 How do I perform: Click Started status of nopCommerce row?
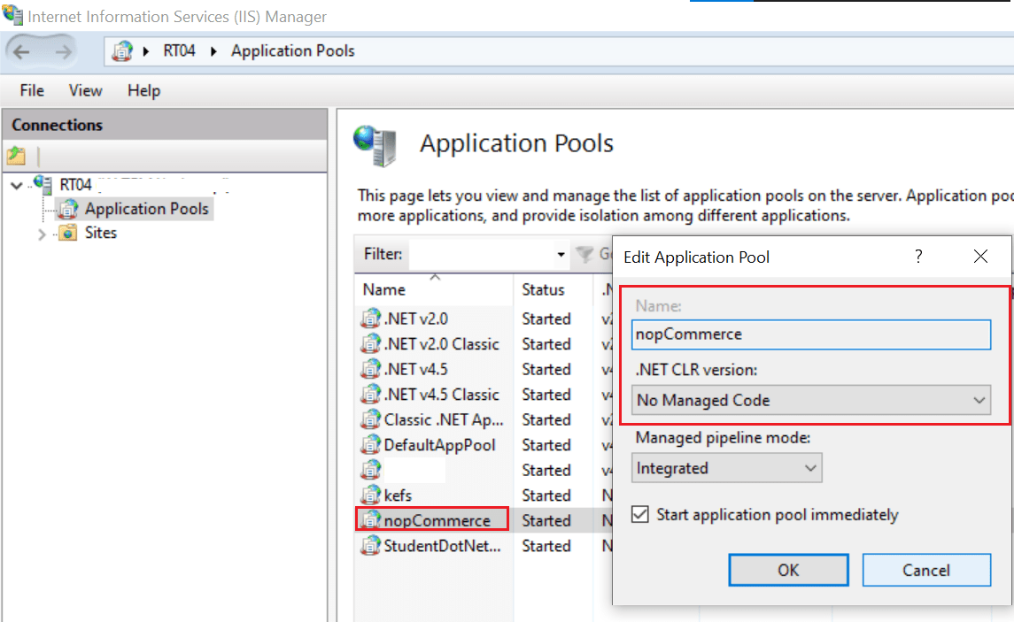tap(546, 520)
